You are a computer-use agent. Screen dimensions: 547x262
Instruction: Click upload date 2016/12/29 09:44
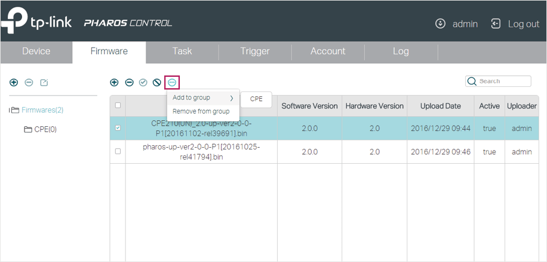[440, 129]
